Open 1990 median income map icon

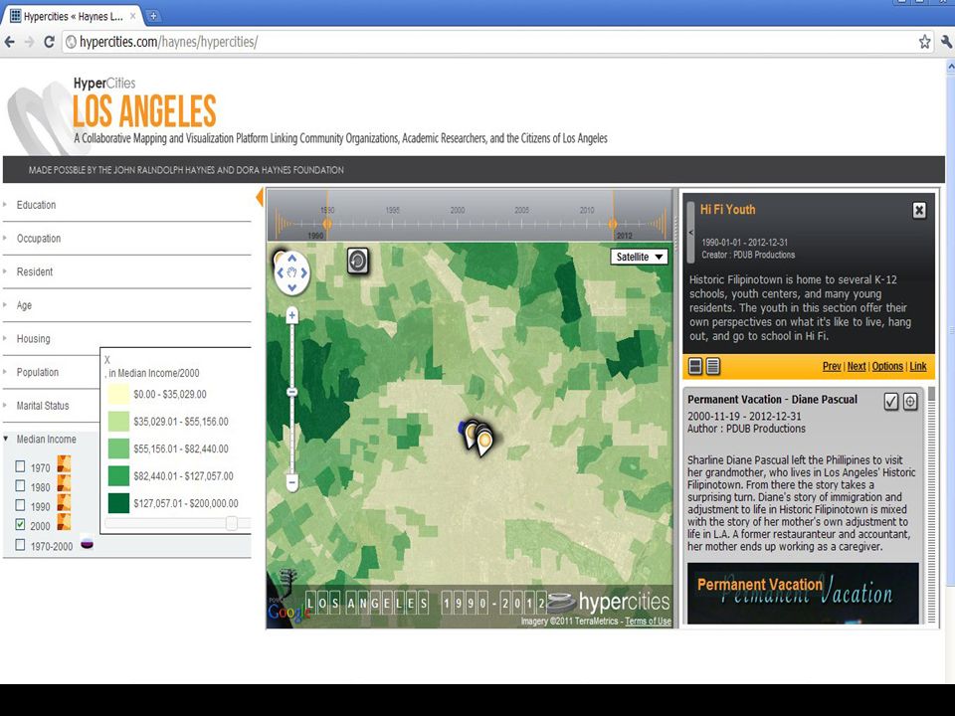[x=64, y=503]
